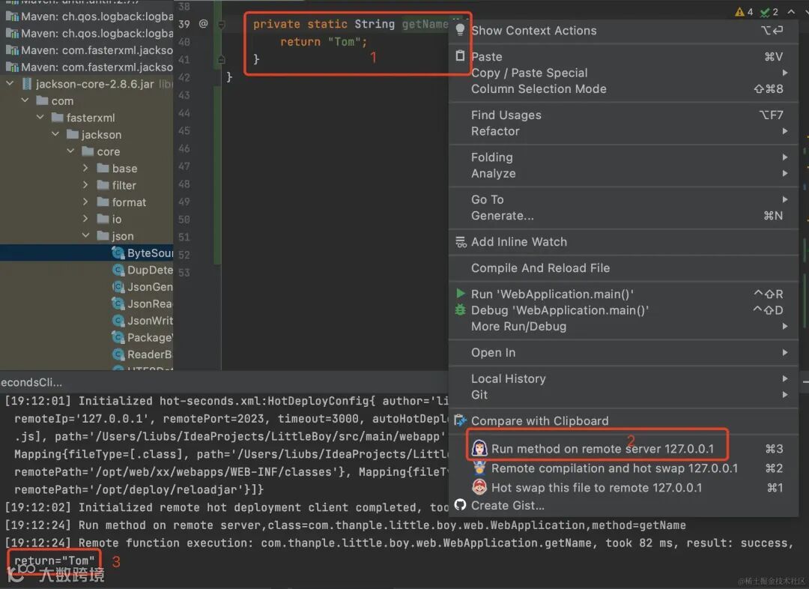Open the Copy / Paste Special submenu
Viewport: 809px width, 589px height.
point(624,73)
